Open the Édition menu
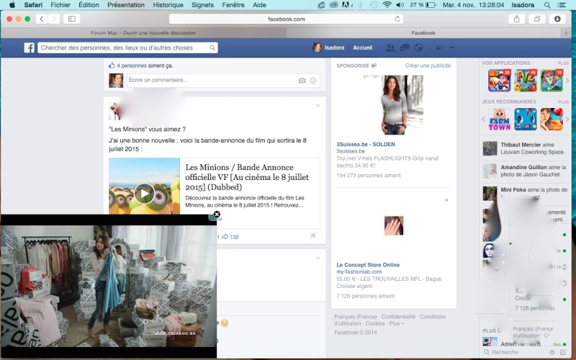This screenshot has height=360, width=576. 89,5
